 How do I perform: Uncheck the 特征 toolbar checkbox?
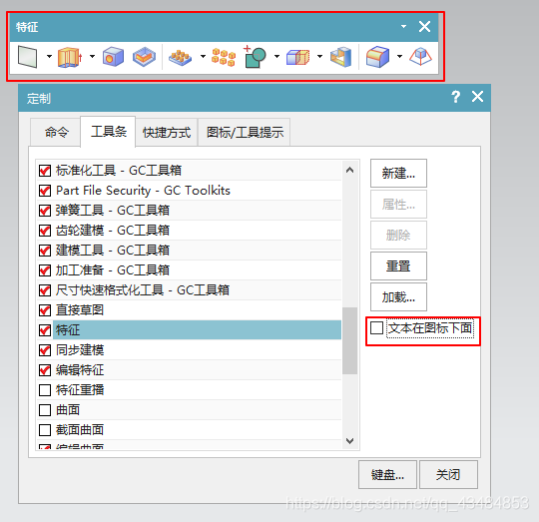click(45, 330)
